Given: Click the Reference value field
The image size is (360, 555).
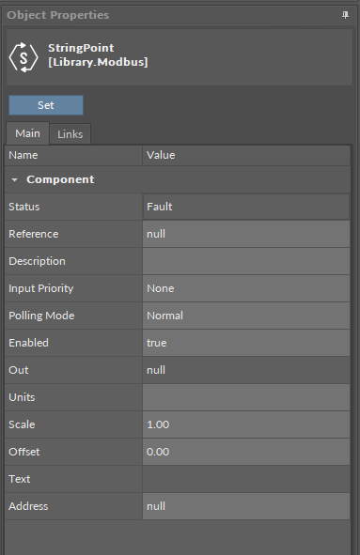Looking at the screenshot, I should 246,234.
